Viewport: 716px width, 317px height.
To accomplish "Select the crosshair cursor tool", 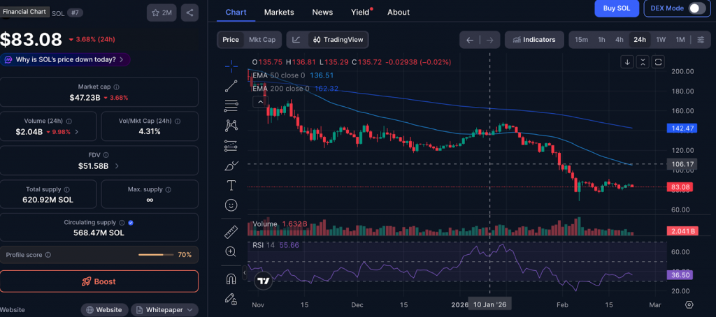I will click(x=231, y=66).
